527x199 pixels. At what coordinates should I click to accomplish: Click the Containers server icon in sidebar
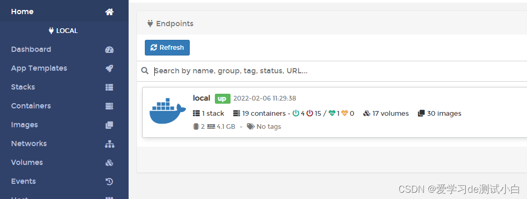pyautogui.click(x=109, y=106)
